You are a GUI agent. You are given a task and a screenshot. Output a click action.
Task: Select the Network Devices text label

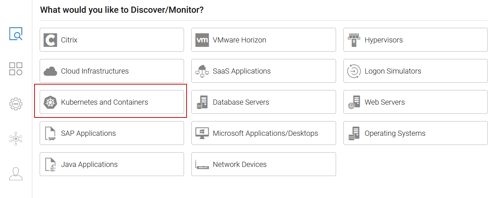tap(239, 164)
